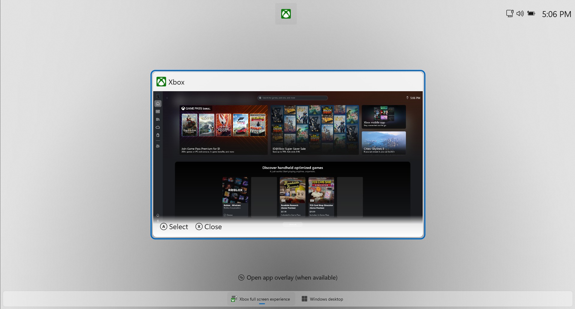Open notifications via the bell icon

tap(158, 215)
